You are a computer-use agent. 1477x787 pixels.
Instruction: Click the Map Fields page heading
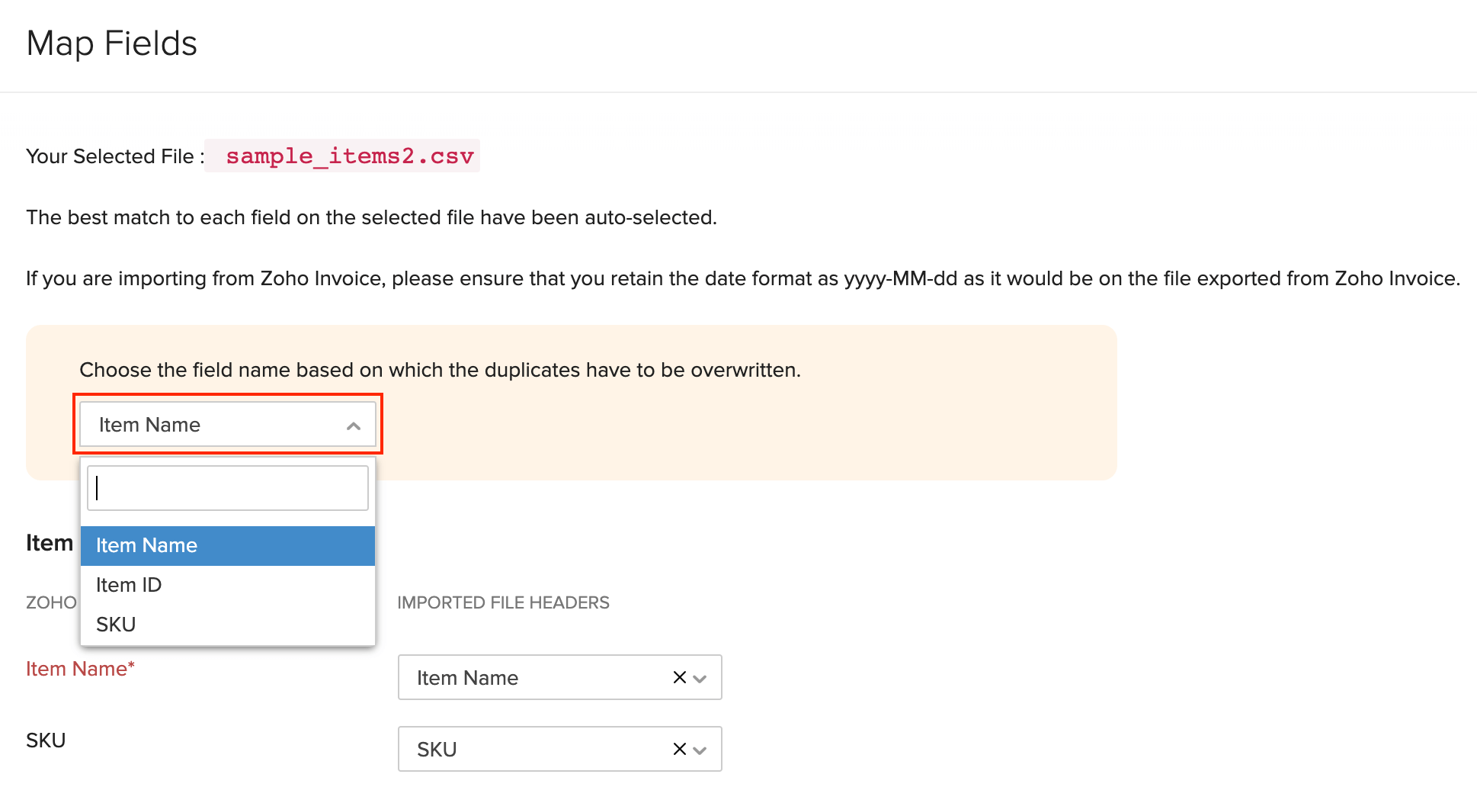point(112,43)
